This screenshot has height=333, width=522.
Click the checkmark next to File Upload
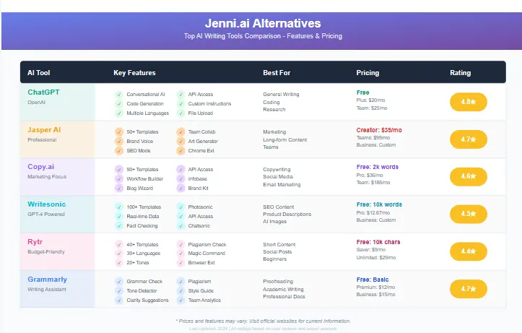[180, 113]
